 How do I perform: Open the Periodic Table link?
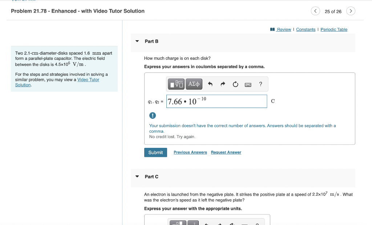pos(334,29)
